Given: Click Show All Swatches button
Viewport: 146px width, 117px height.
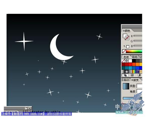Looking at the screenshot, I should (125, 75).
